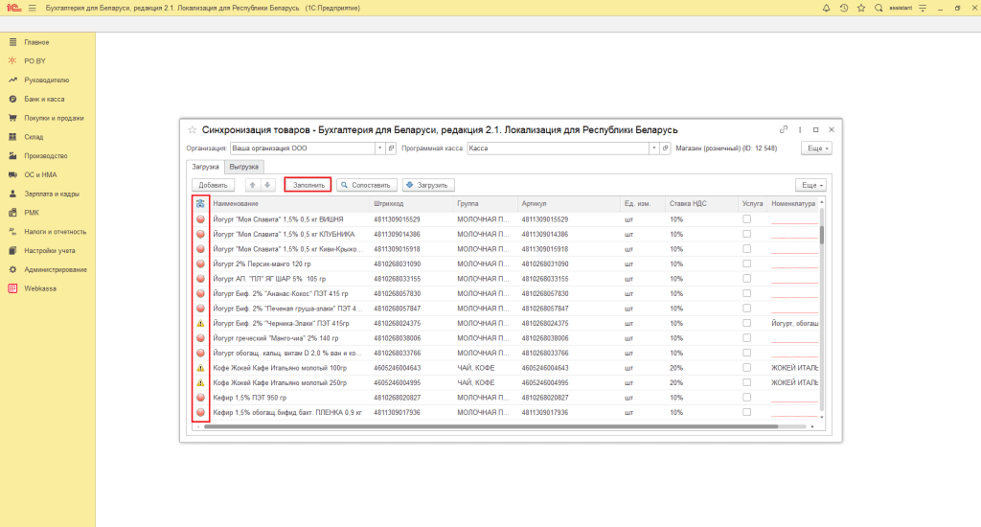Image resolution: width=981 pixels, height=527 pixels.
Task: Toggle Услуга checkbox for Йогурт Киви-Крыжовник row
Action: [x=746, y=249]
